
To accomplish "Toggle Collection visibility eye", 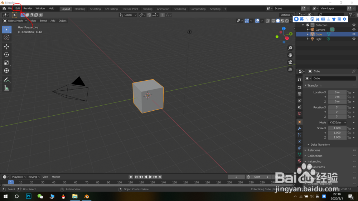I will pos(354,25).
